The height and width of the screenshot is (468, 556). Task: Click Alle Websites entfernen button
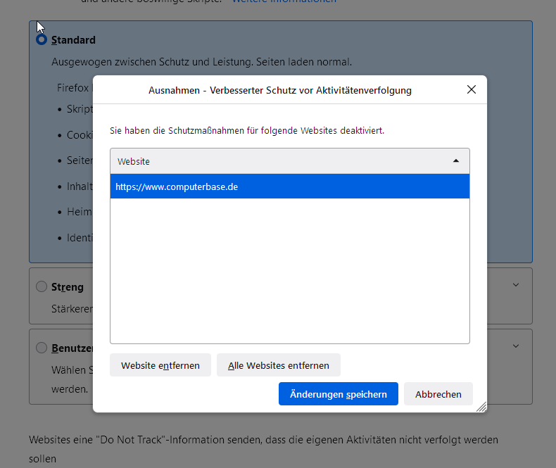tap(279, 365)
